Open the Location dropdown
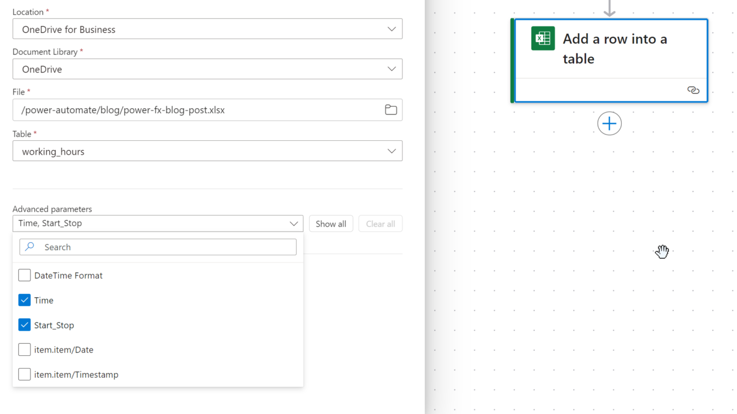 click(207, 29)
